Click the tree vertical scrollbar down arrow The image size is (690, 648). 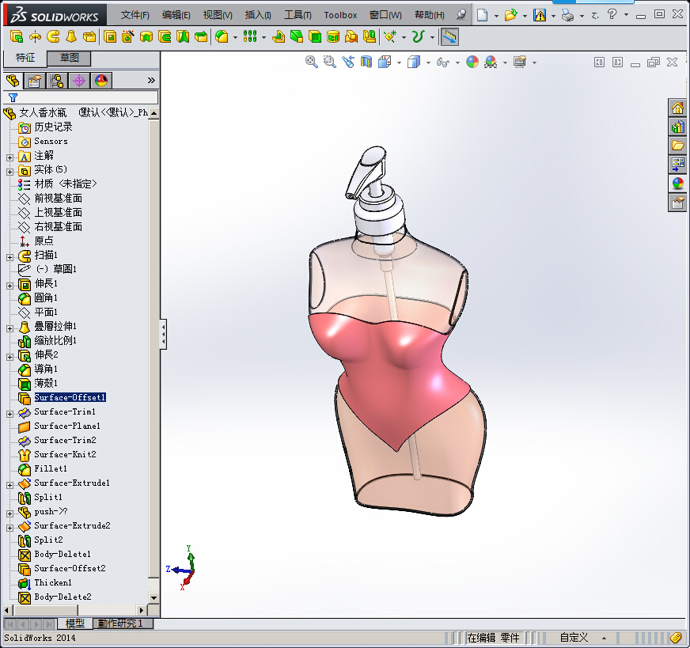pos(154,598)
